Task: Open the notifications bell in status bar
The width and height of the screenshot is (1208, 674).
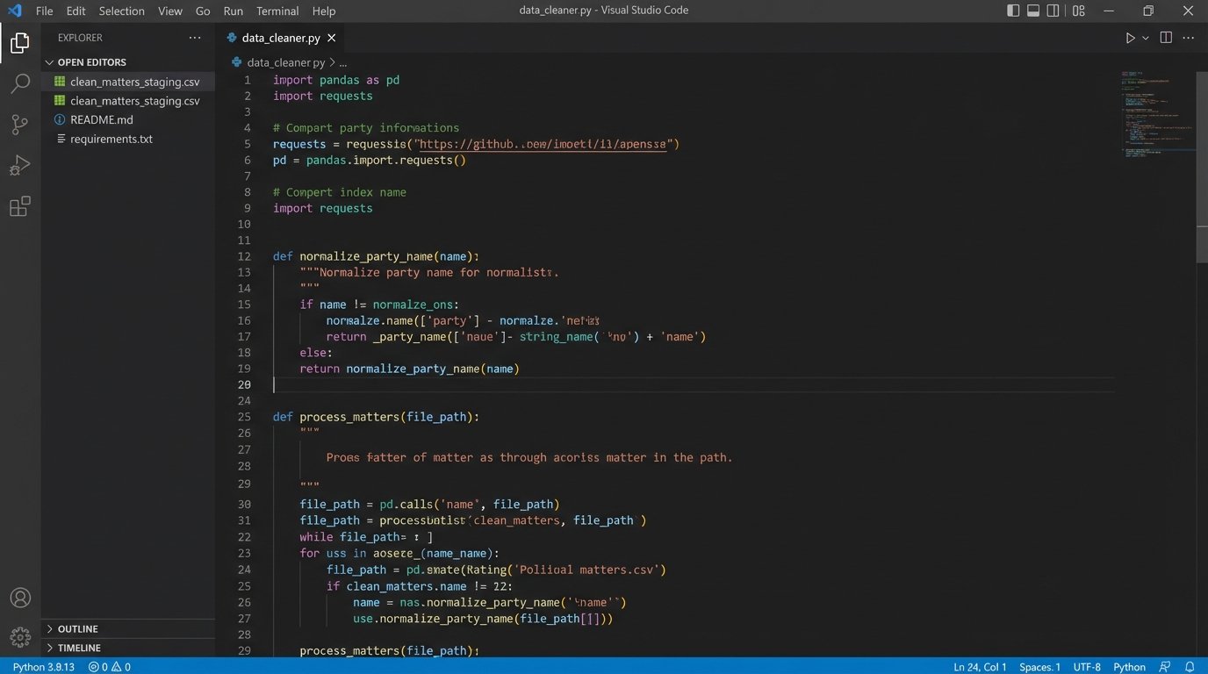Action: pos(1190,667)
